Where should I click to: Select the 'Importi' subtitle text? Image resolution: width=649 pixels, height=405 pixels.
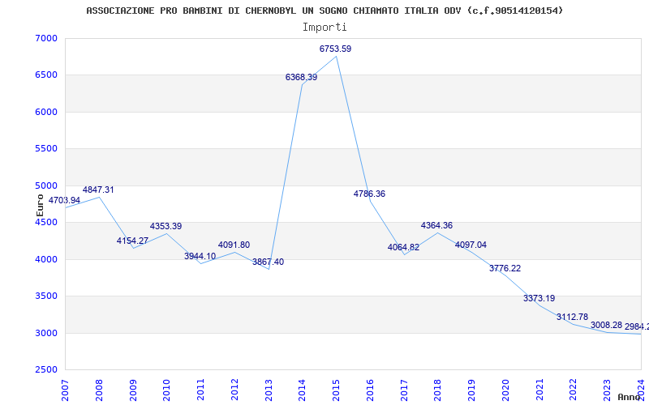tap(324, 28)
